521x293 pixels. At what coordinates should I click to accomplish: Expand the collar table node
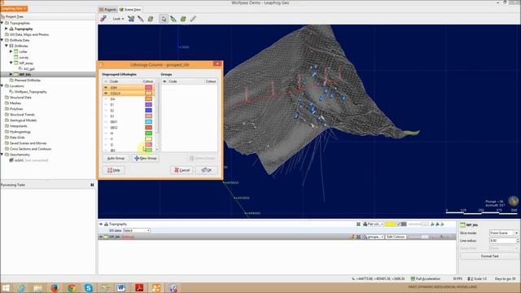point(11,51)
